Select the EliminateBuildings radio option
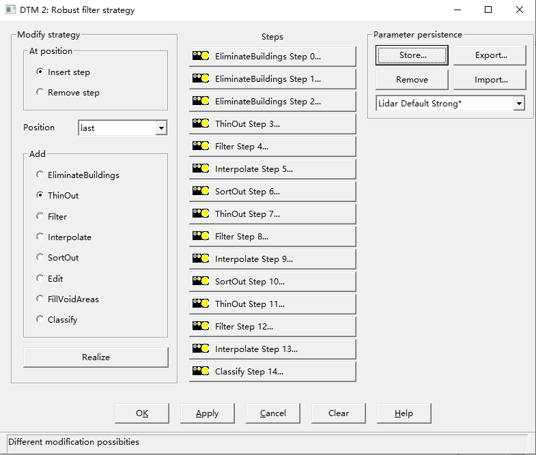 40,175
